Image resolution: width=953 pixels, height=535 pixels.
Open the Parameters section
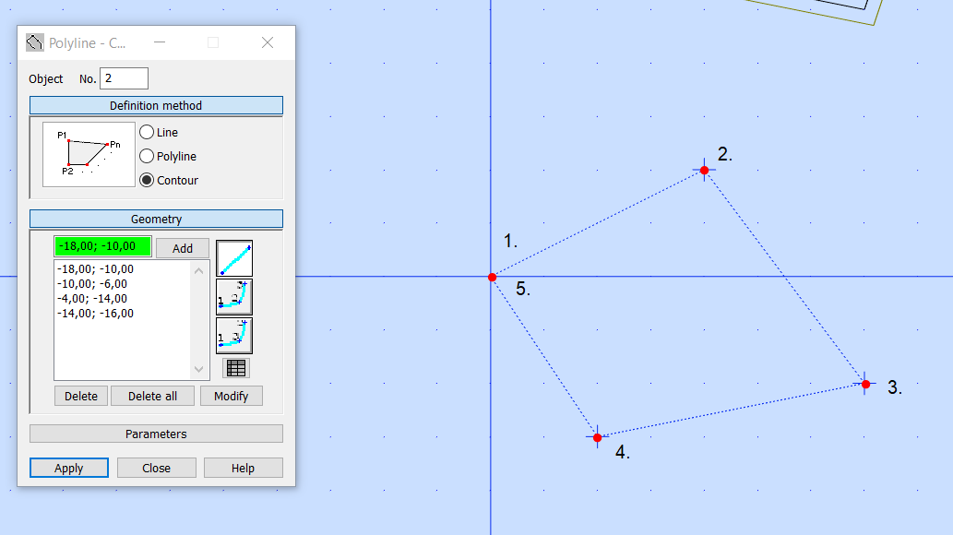pos(156,434)
